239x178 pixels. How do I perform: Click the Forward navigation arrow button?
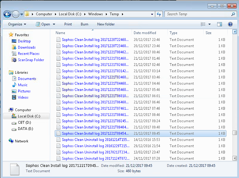click(x=16, y=14)
